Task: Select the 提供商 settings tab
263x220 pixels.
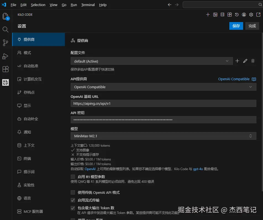Action: tap(39, 39)
